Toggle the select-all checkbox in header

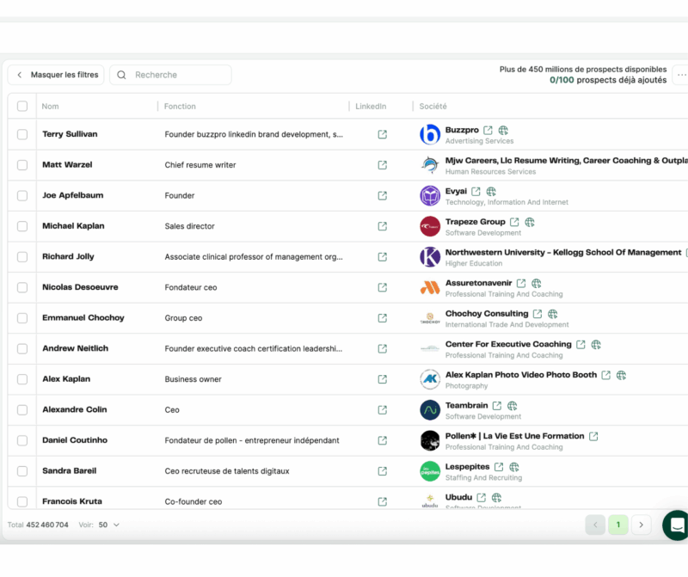tap(22, 107)
